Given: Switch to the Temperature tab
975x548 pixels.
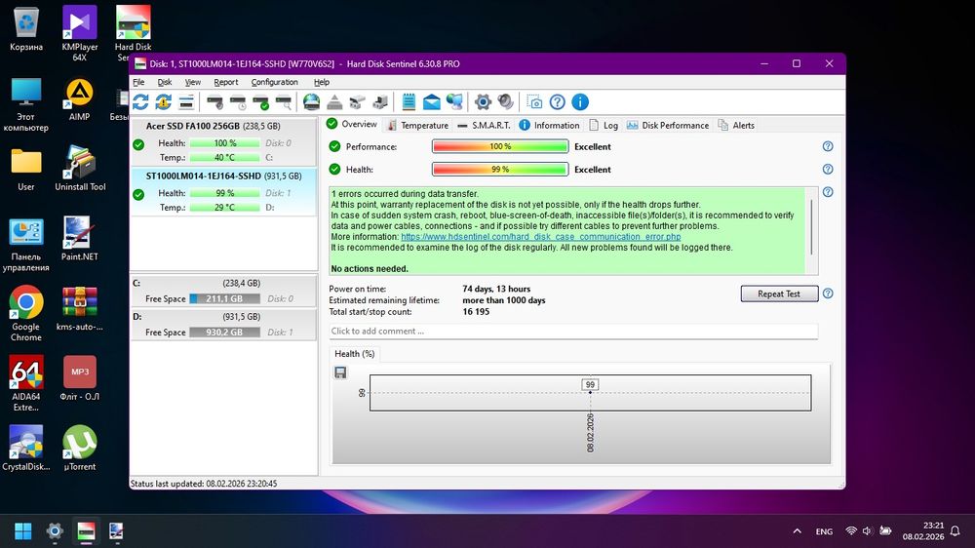Looking at the screenshot, I should click(417, 125).
